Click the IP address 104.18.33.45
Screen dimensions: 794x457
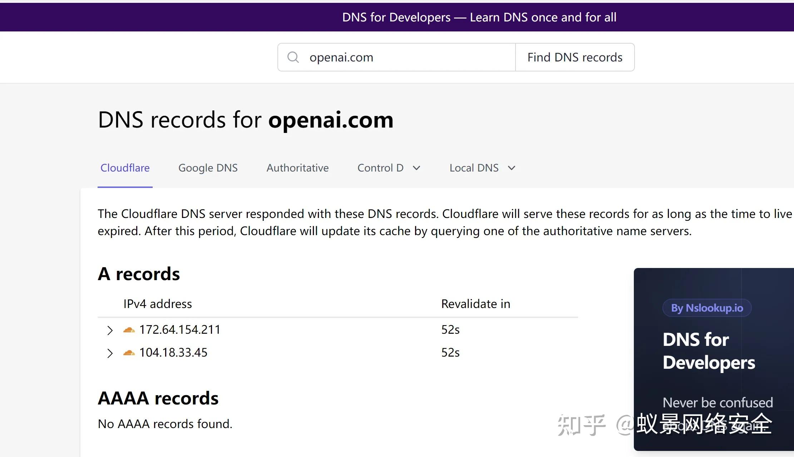click(173, 353)
